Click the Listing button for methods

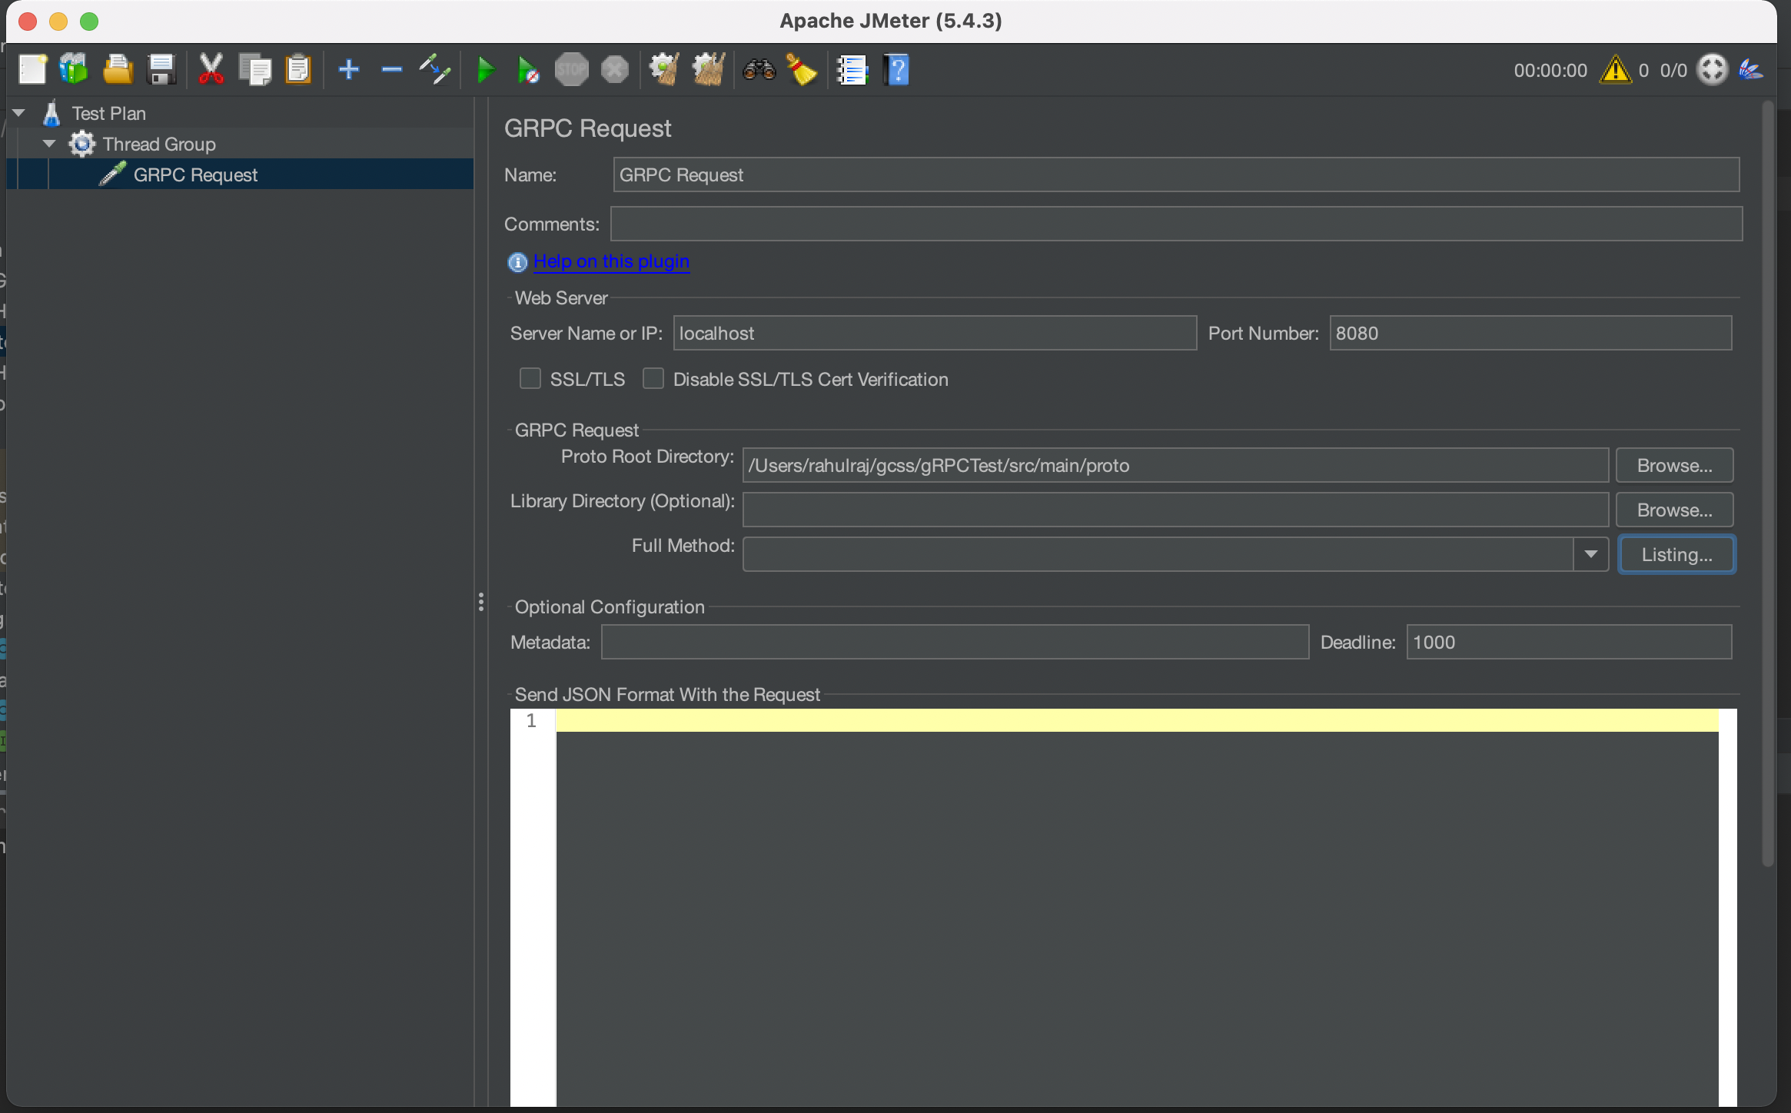[1676, 553]
